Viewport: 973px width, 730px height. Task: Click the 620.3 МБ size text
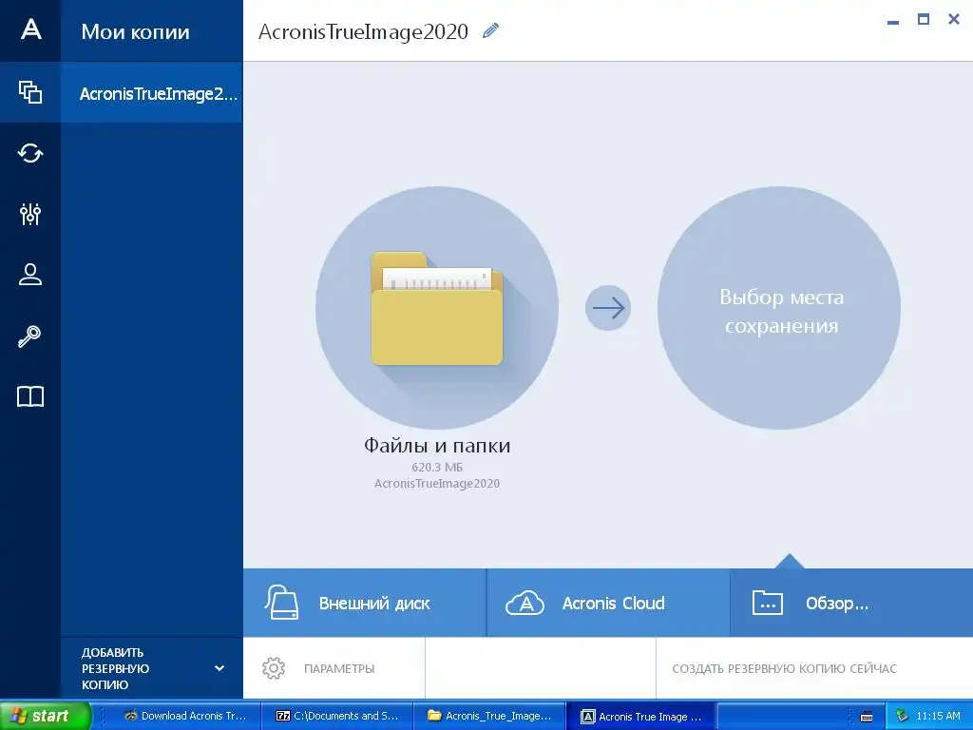pyautogui.click(x=437, y=467)
